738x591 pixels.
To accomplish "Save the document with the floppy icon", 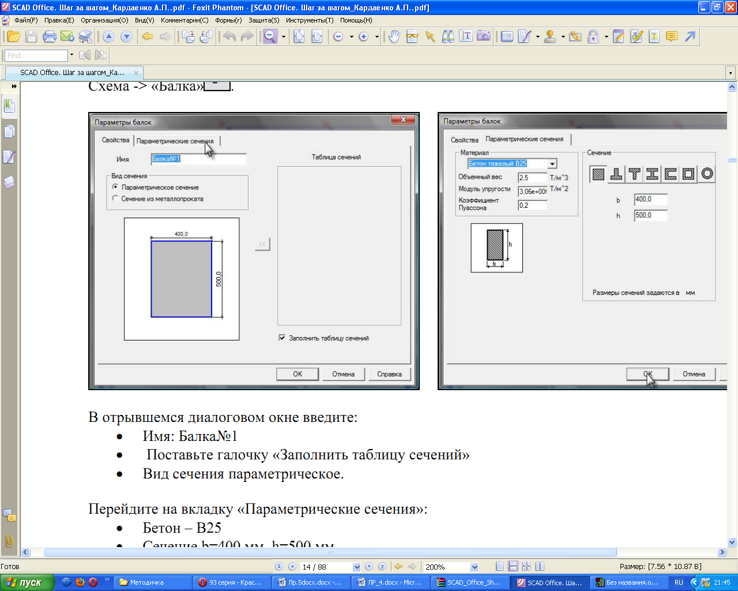I will pyautogui.click(x=32, y=36).
